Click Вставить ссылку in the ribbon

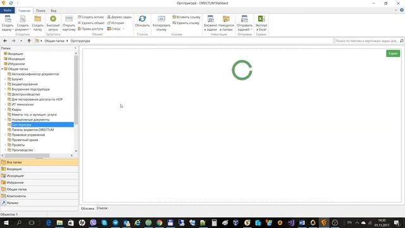(x=186, y=17)
